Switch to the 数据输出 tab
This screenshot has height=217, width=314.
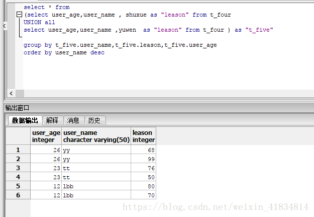coord(25,120)
